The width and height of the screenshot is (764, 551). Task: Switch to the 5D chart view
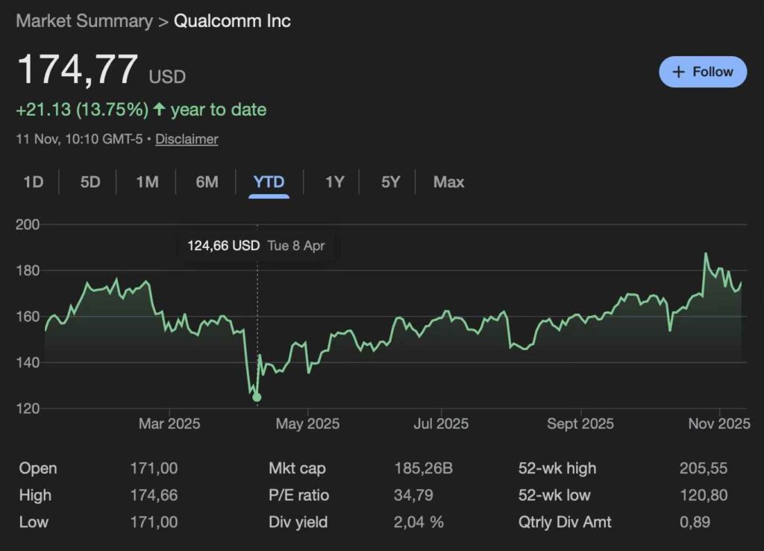coord(89,181)
